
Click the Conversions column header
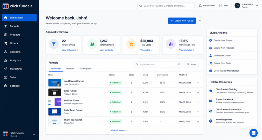(162, 75)
